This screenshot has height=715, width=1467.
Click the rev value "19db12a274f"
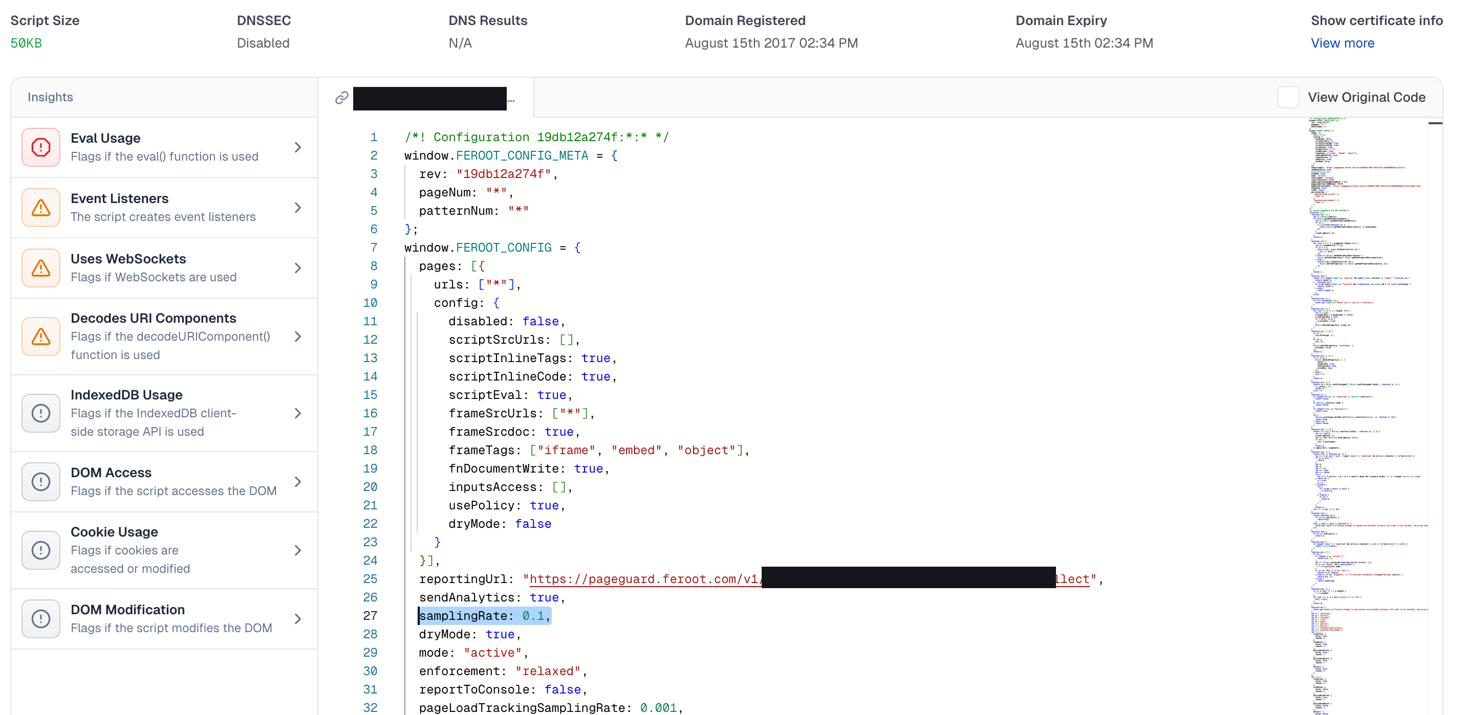pos(504,174)
